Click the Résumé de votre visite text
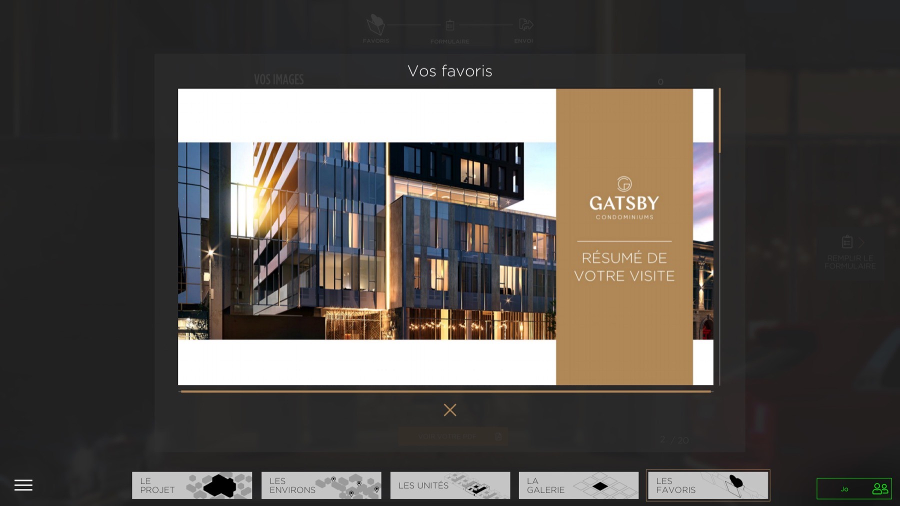Image resolution: width=900 pixels, height=506 pixels. 624,266
